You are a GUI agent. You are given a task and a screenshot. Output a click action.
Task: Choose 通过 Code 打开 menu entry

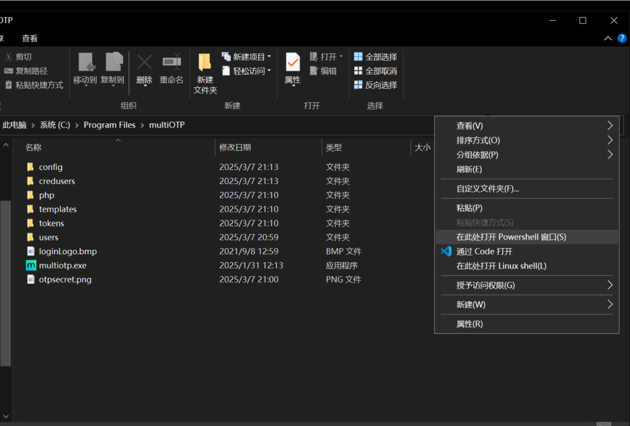[x=527, y=251]
